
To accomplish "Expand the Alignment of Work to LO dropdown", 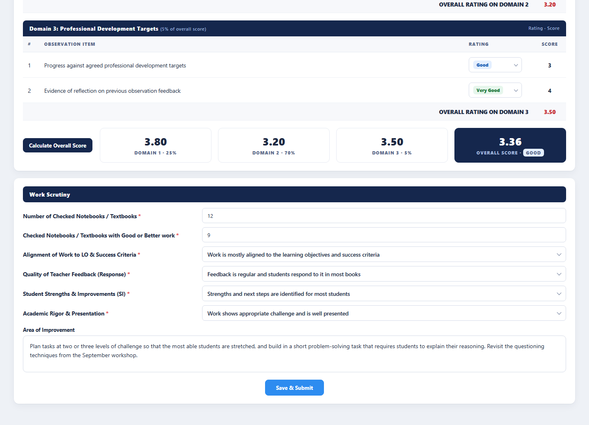I will tap(384, 255).
